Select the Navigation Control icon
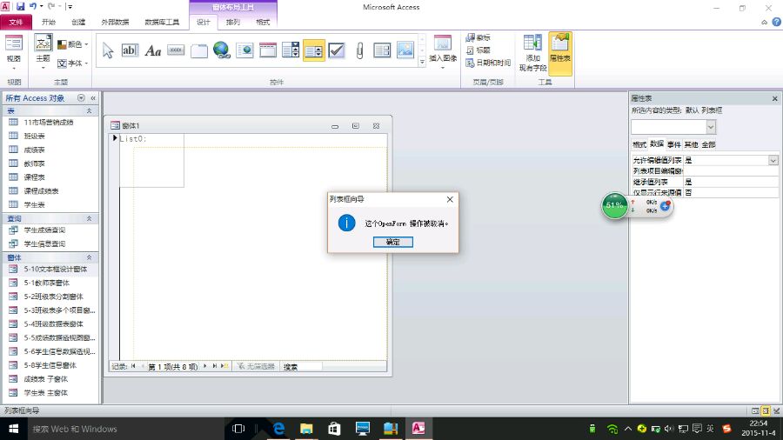 268,50
